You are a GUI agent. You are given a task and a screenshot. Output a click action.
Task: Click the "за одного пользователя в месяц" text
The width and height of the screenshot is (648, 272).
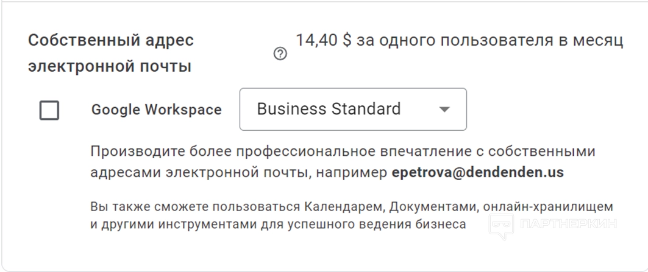point(490,41)
